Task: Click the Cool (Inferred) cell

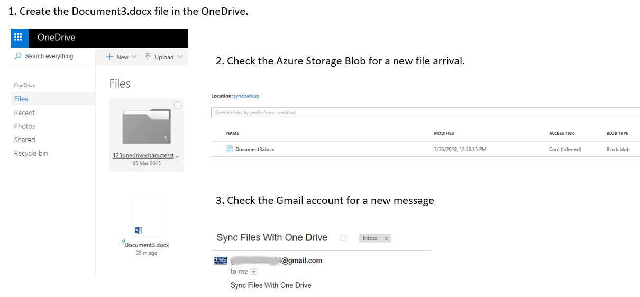Action: pyautogui.click(x=565, y=149)
